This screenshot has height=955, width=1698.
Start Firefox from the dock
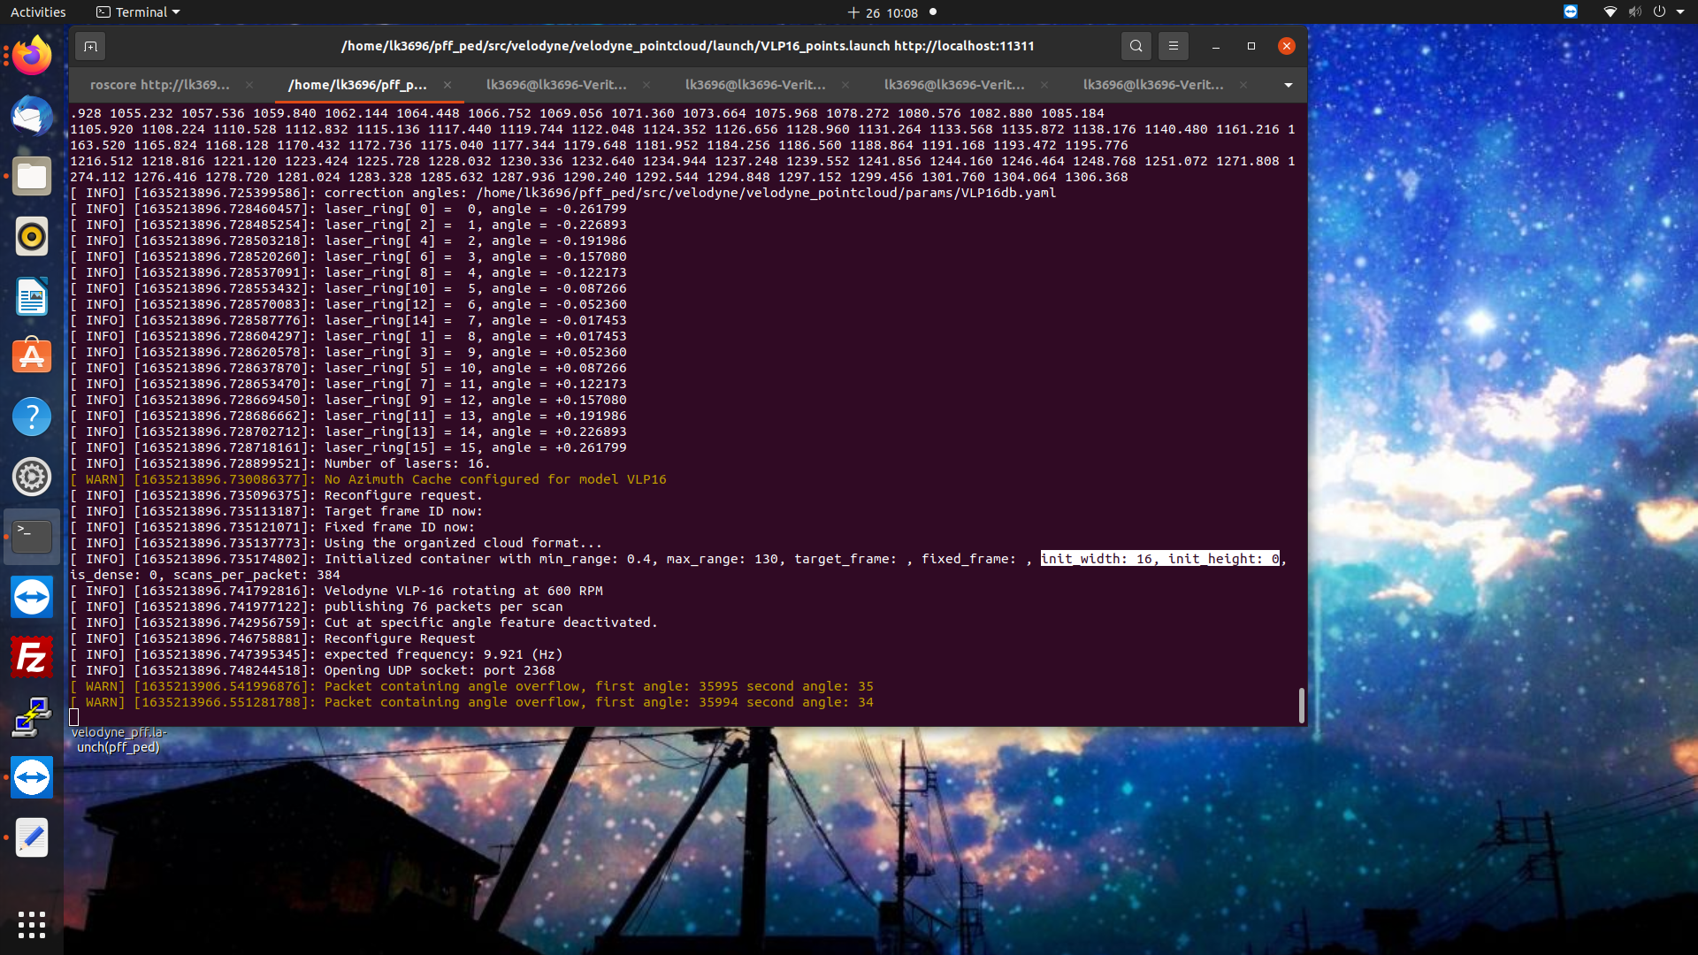tap(31, 55)
